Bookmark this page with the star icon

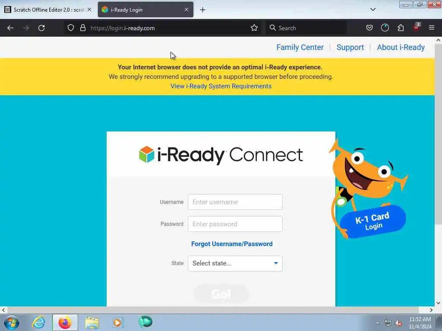tap(254, 28)
